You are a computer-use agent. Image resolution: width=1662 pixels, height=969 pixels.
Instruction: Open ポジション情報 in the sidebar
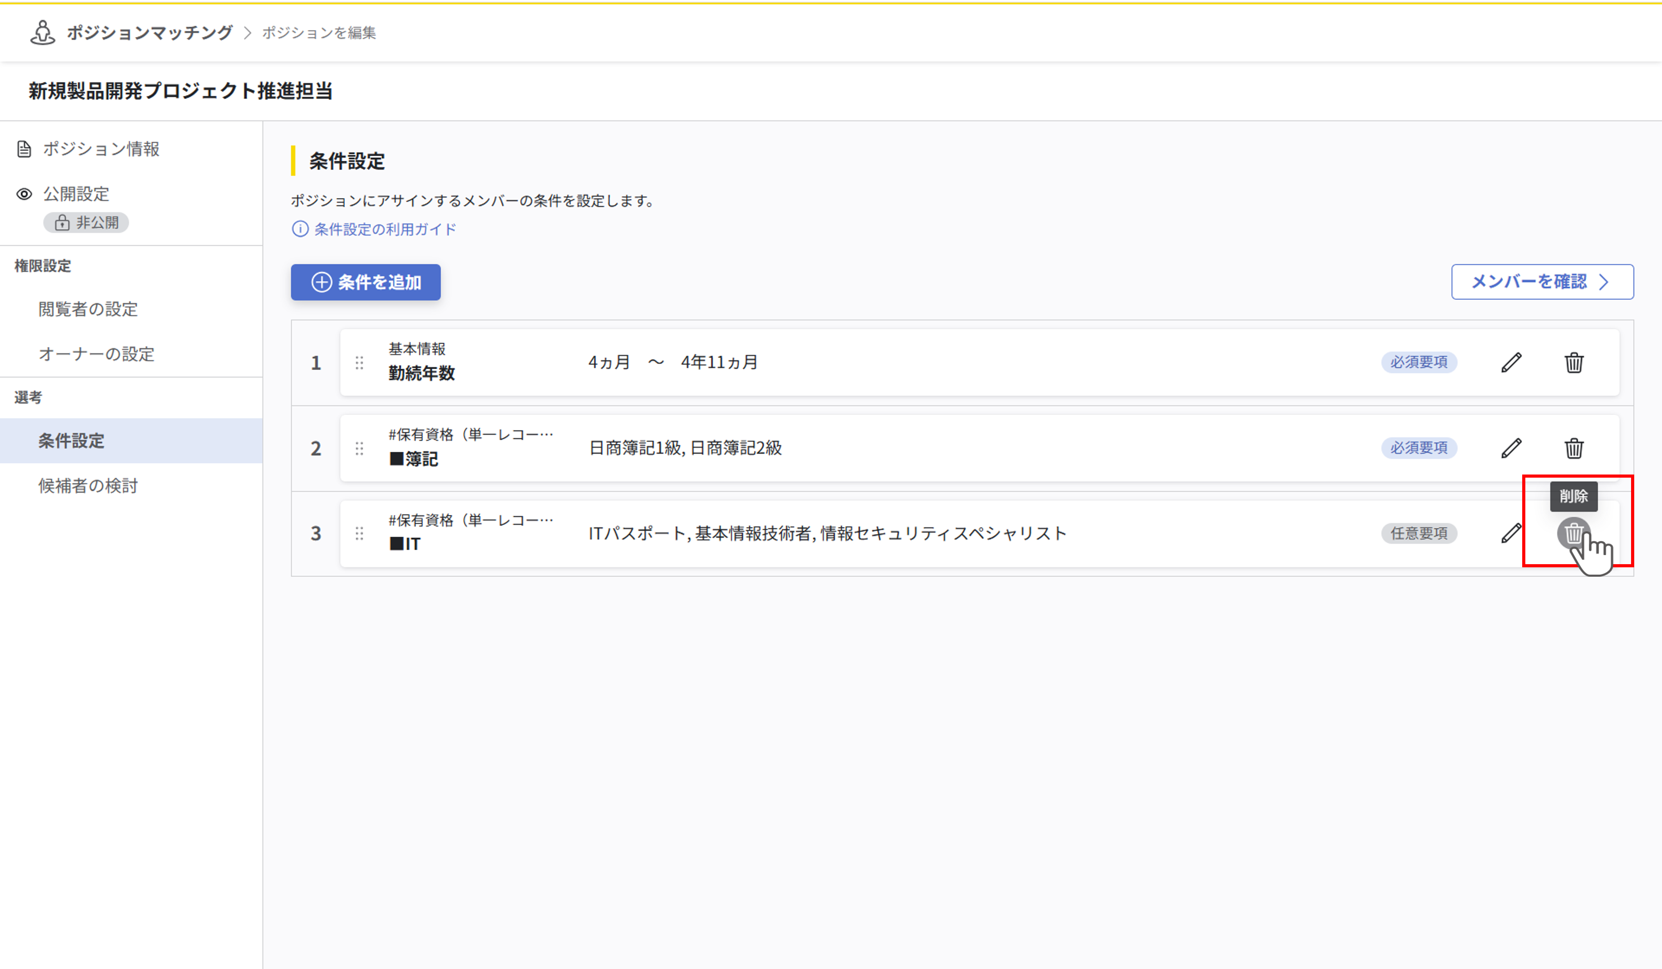[101, 149]
